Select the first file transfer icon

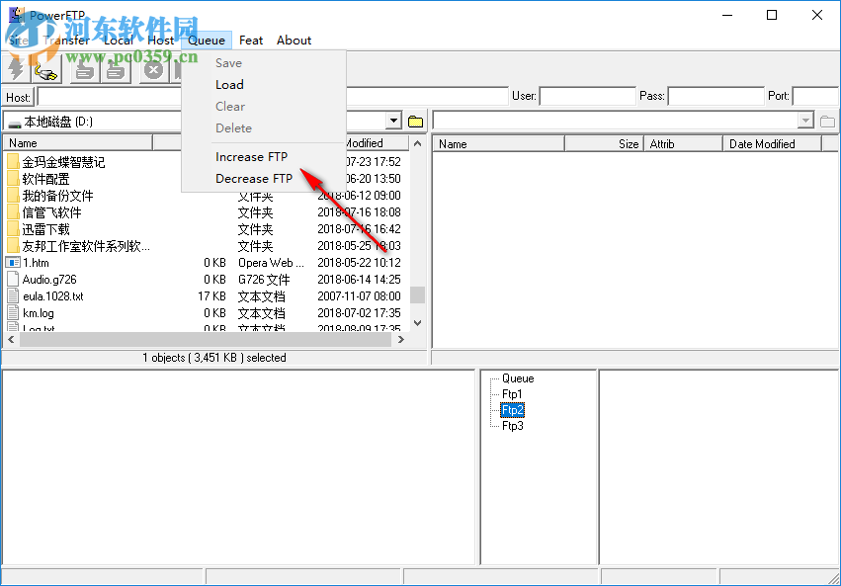click(84, 70)
